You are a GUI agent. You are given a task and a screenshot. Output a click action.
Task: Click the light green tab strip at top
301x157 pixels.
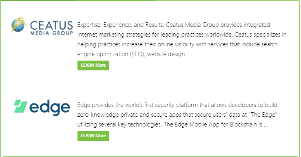pos(116,0)
